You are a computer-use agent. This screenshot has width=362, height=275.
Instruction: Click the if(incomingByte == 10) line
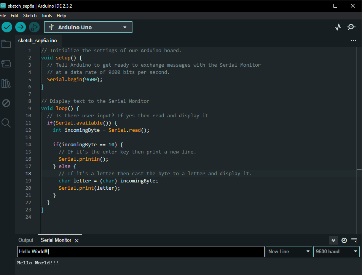(x=88, y=145)
